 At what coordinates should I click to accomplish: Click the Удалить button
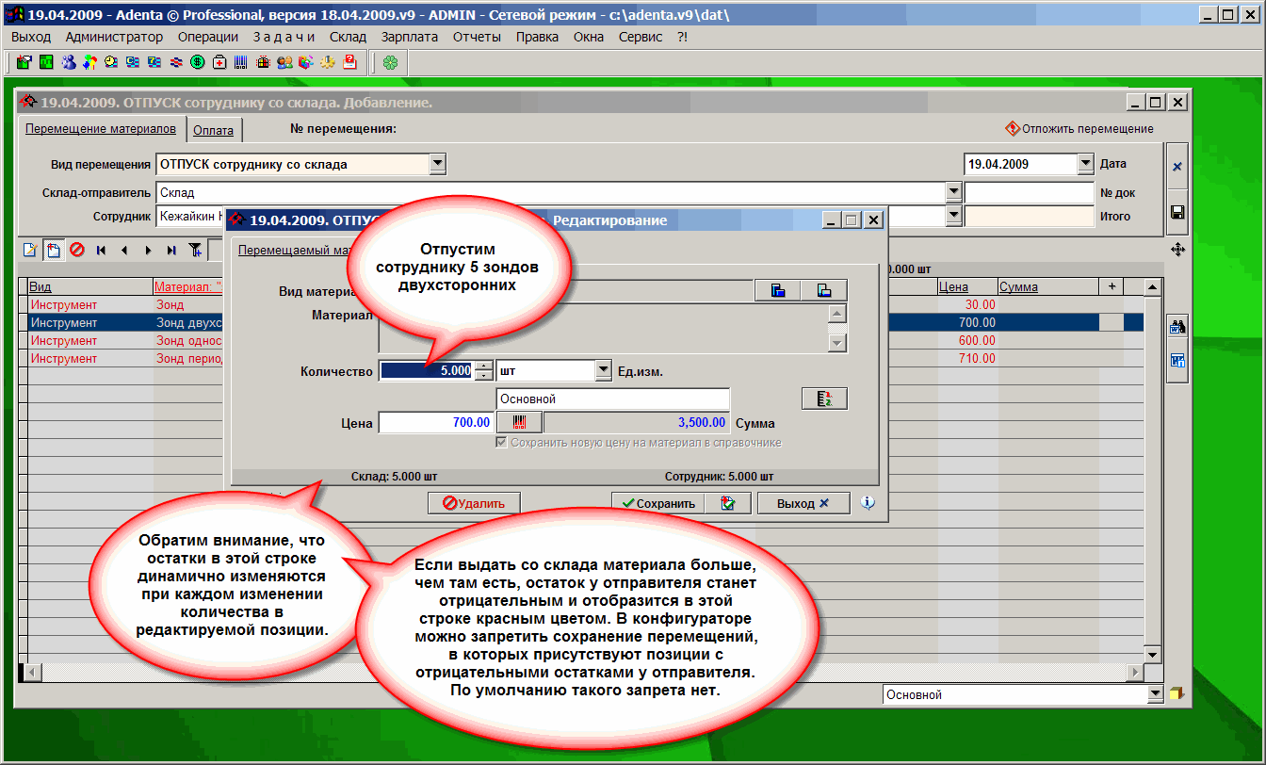point(474,503)
